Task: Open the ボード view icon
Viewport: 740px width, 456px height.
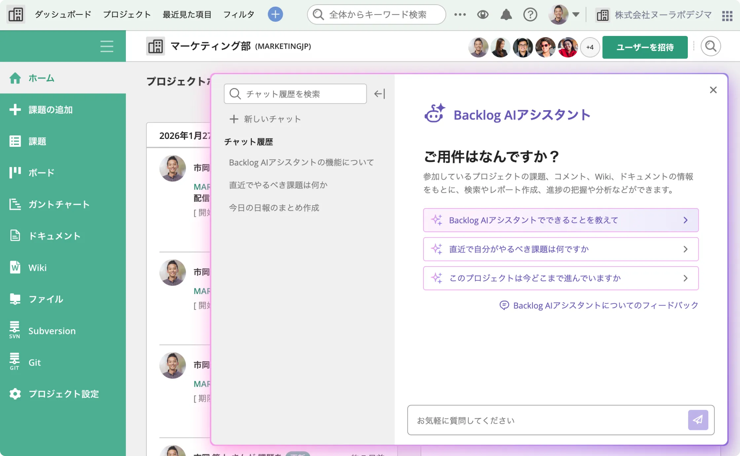Action: pos(15,172)
